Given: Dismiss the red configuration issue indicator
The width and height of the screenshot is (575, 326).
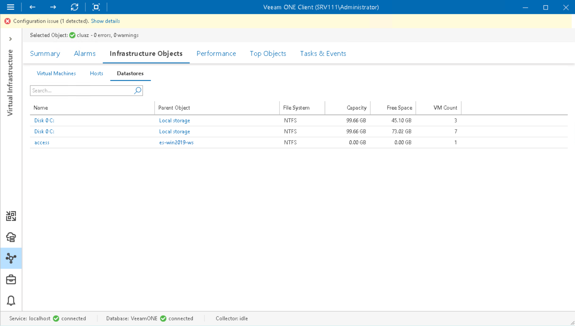Looking at the screenshot, I should 7,21.
